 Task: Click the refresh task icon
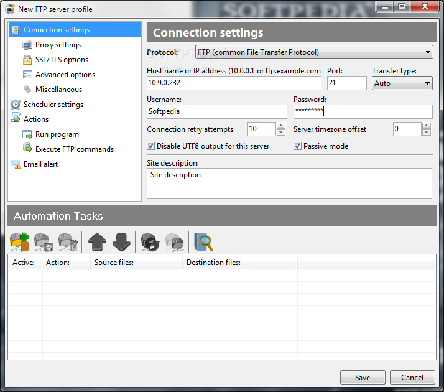coord(150,242)
